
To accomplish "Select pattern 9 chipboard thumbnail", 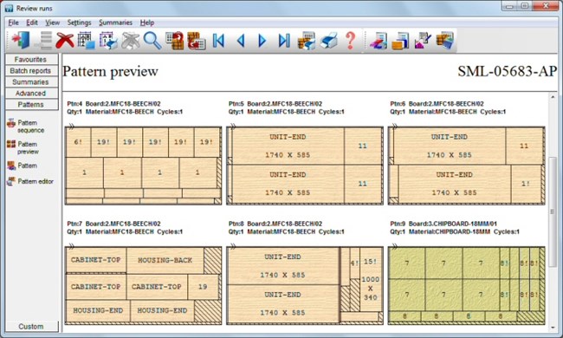I will [x=466, y=285].
